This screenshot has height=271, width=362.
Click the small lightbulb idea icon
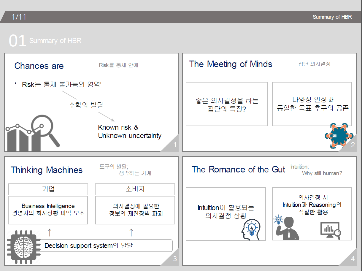point(278,220)
